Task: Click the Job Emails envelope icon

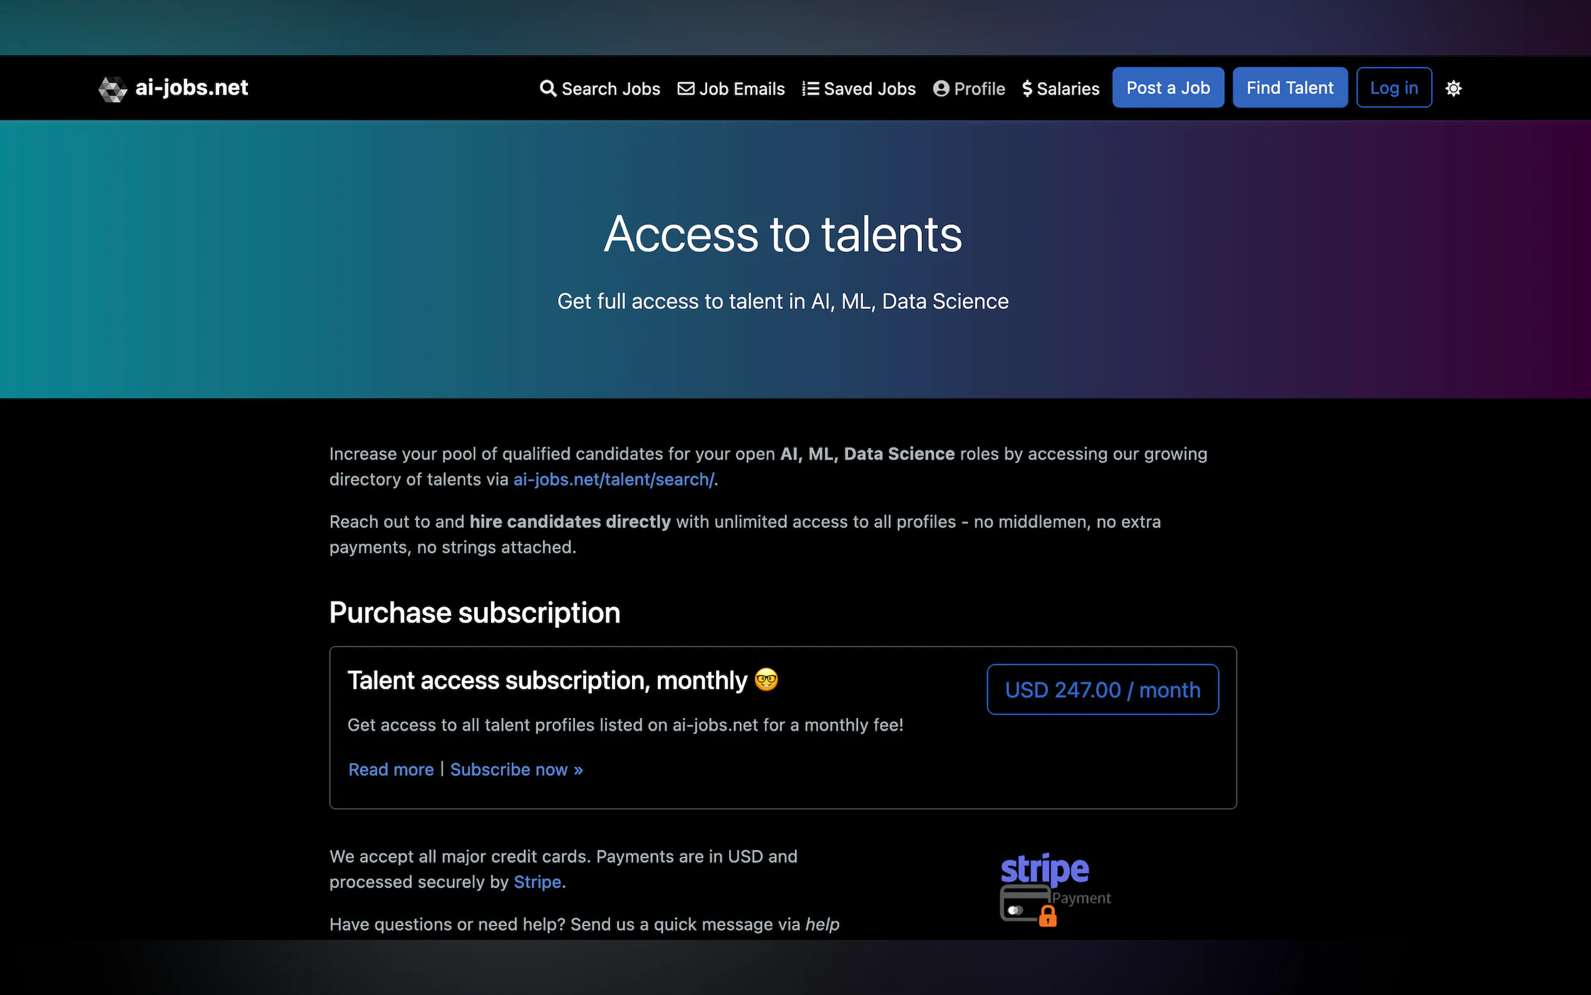Action: coord(685,88)
